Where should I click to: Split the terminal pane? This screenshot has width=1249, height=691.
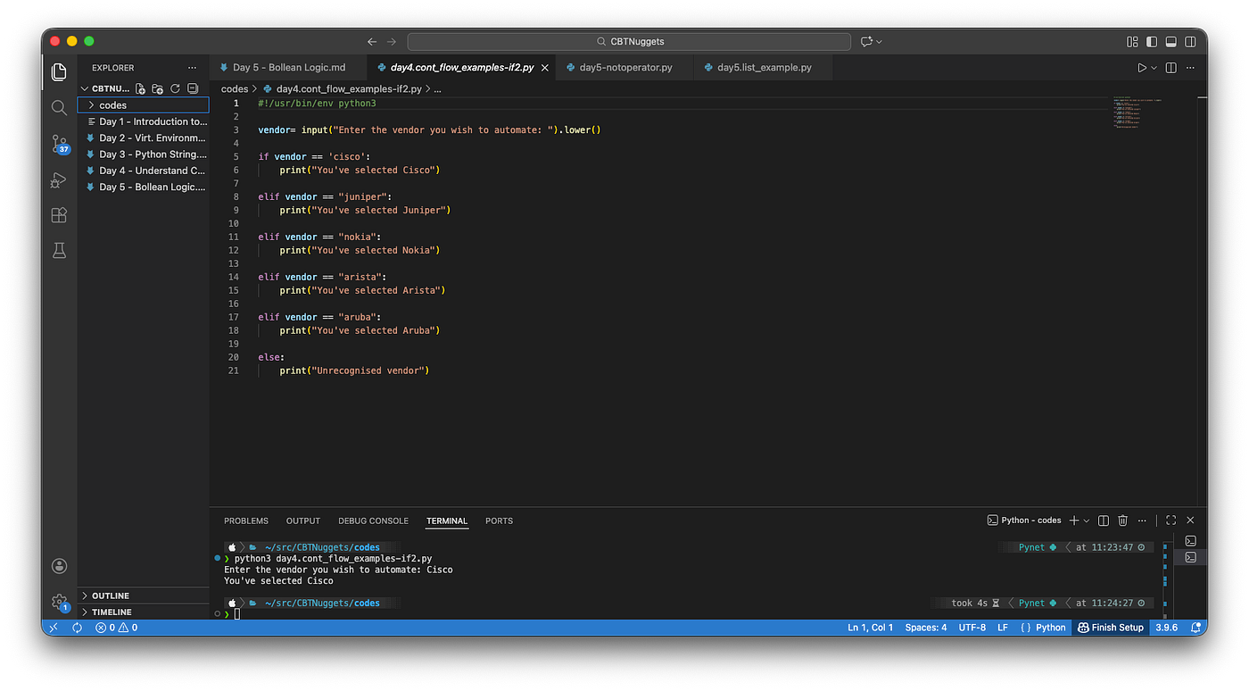(x=1104, y=520)
